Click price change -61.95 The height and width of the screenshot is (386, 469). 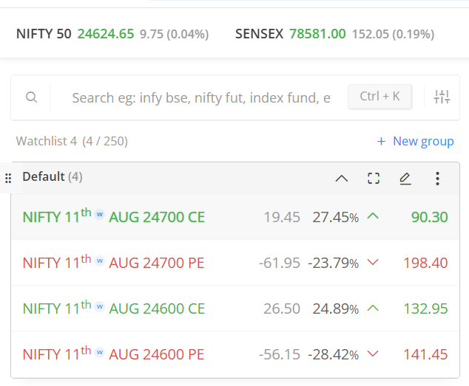click(x=280, y=263)
